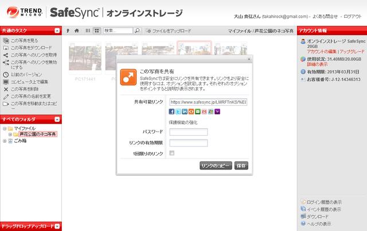Share the link via Windows Live icon

(x=211, y=111)
